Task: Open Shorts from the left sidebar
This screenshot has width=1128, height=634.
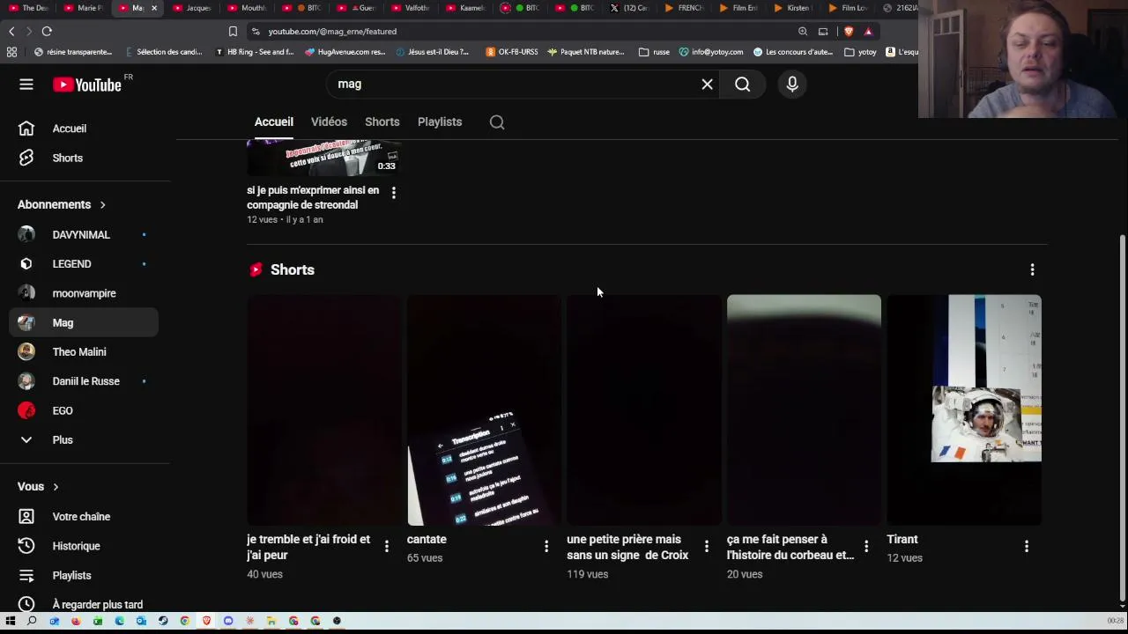Action: tap(84, 158)
